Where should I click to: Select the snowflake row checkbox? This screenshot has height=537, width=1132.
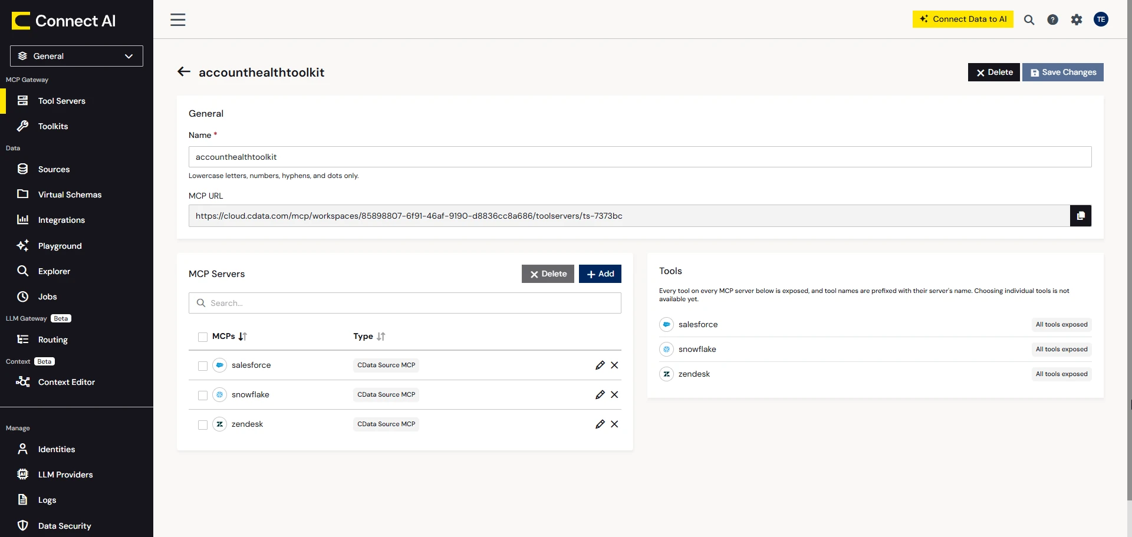(x=203, y=396)
